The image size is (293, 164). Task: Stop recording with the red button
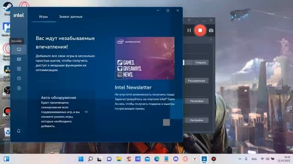coord(200,31)
